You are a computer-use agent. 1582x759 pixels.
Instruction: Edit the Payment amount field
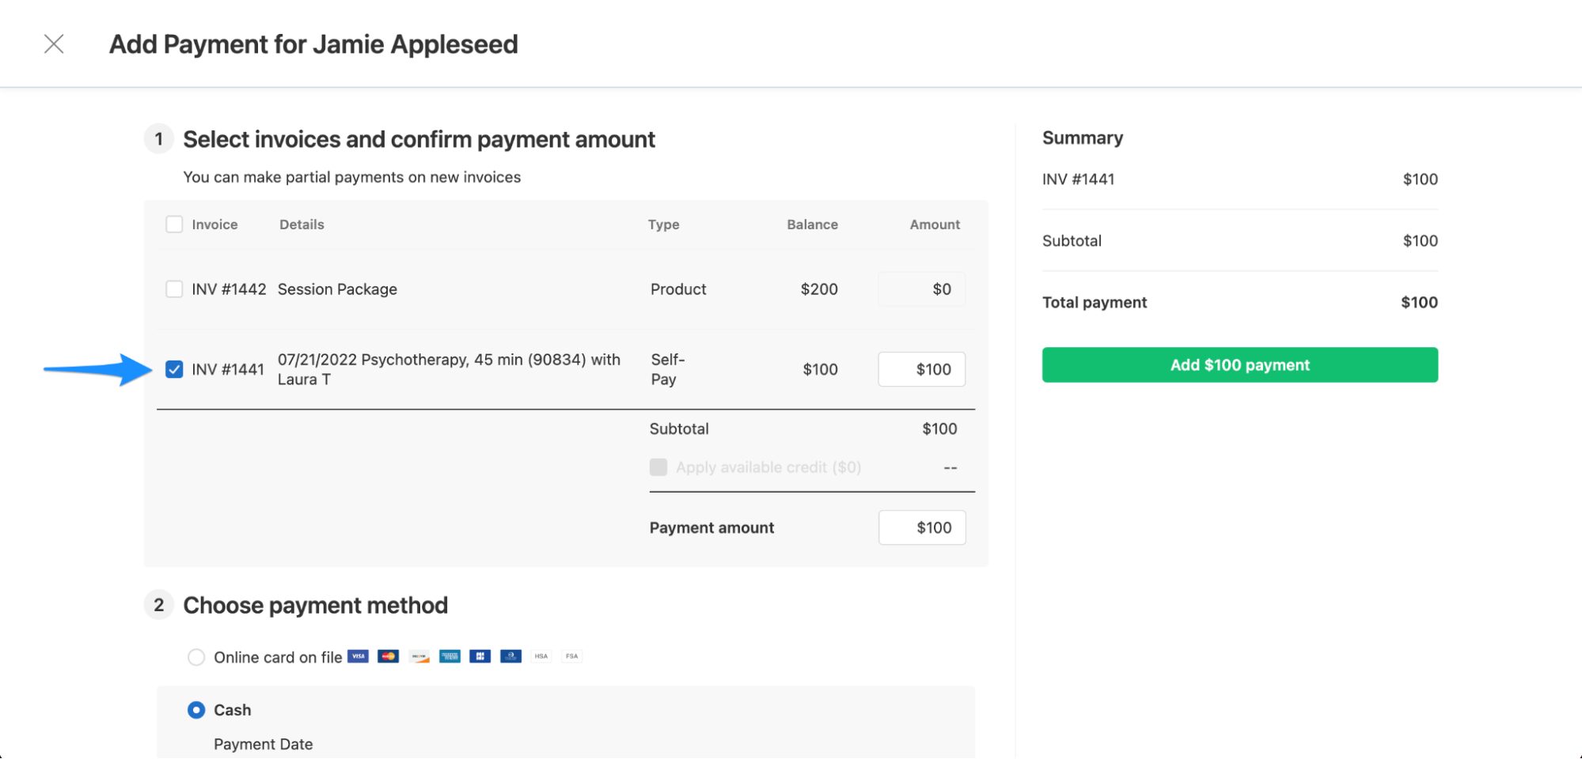click(x=921, y=527)
